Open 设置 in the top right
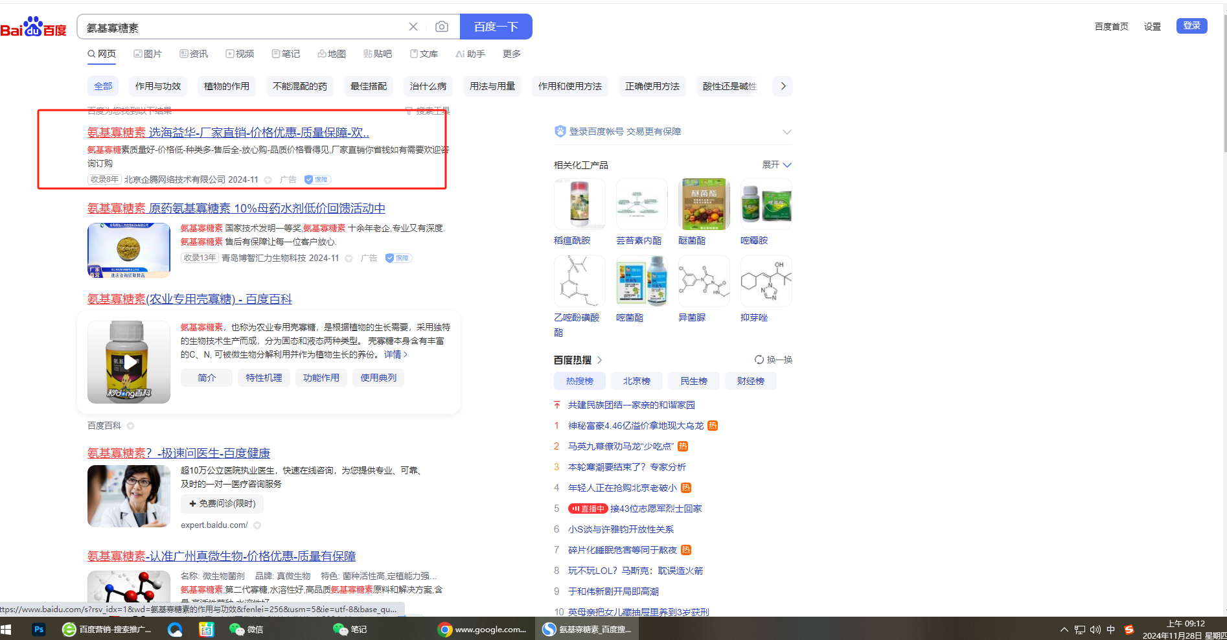Viewport: 1227px width, 640px height. click(1152, 27)
